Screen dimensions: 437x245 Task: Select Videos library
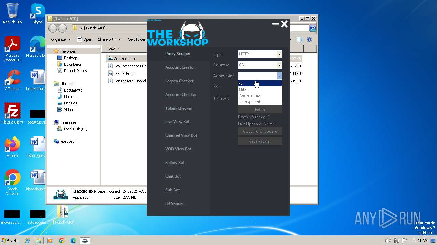click(x=69, y=110)
